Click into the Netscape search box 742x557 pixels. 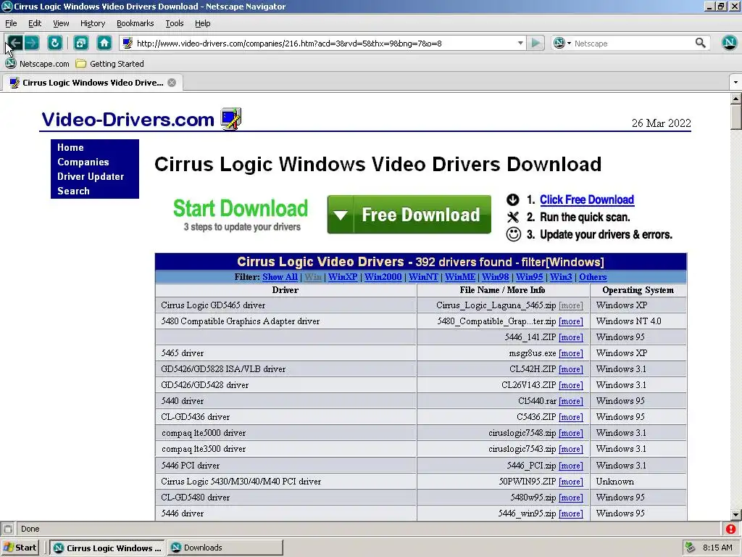632,43
